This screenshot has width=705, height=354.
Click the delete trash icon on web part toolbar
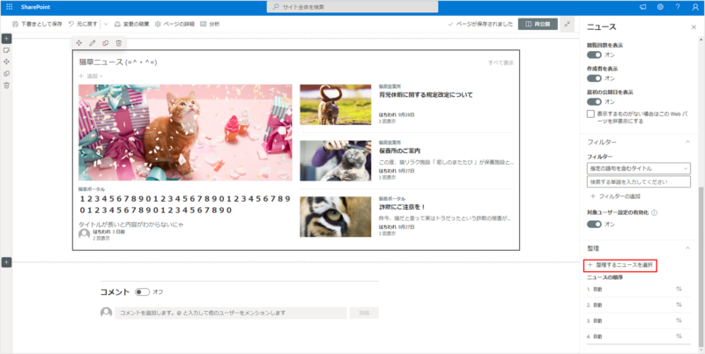click(118, 42)
